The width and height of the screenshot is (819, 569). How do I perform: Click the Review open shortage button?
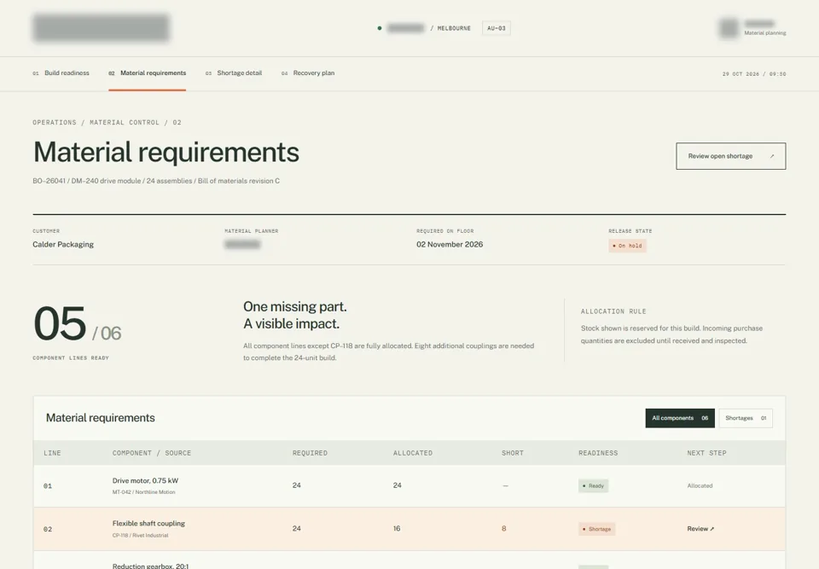[x=731, y=156]
